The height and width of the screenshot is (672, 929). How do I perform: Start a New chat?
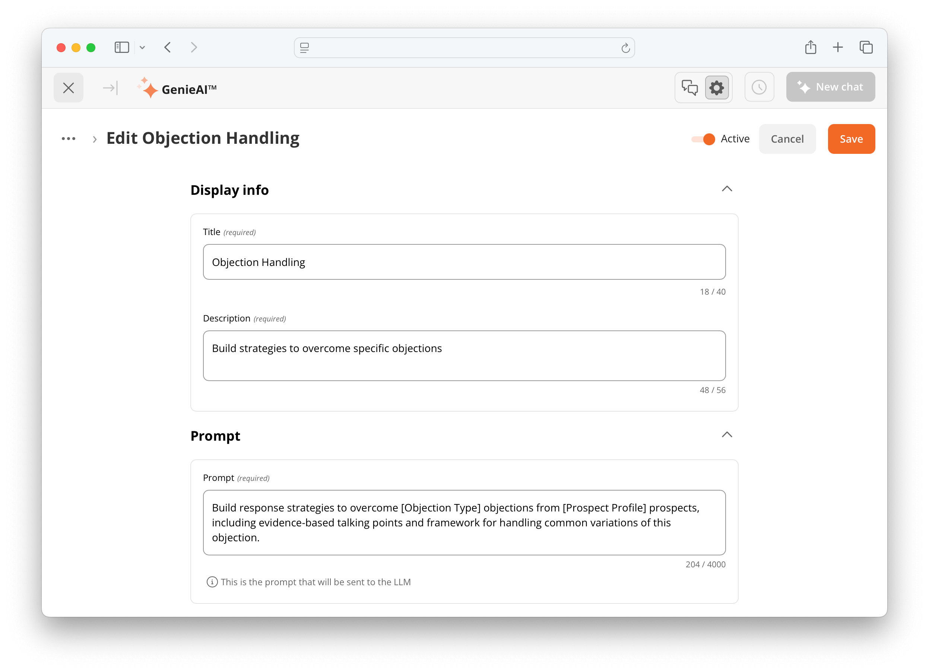tap(830, 87)
